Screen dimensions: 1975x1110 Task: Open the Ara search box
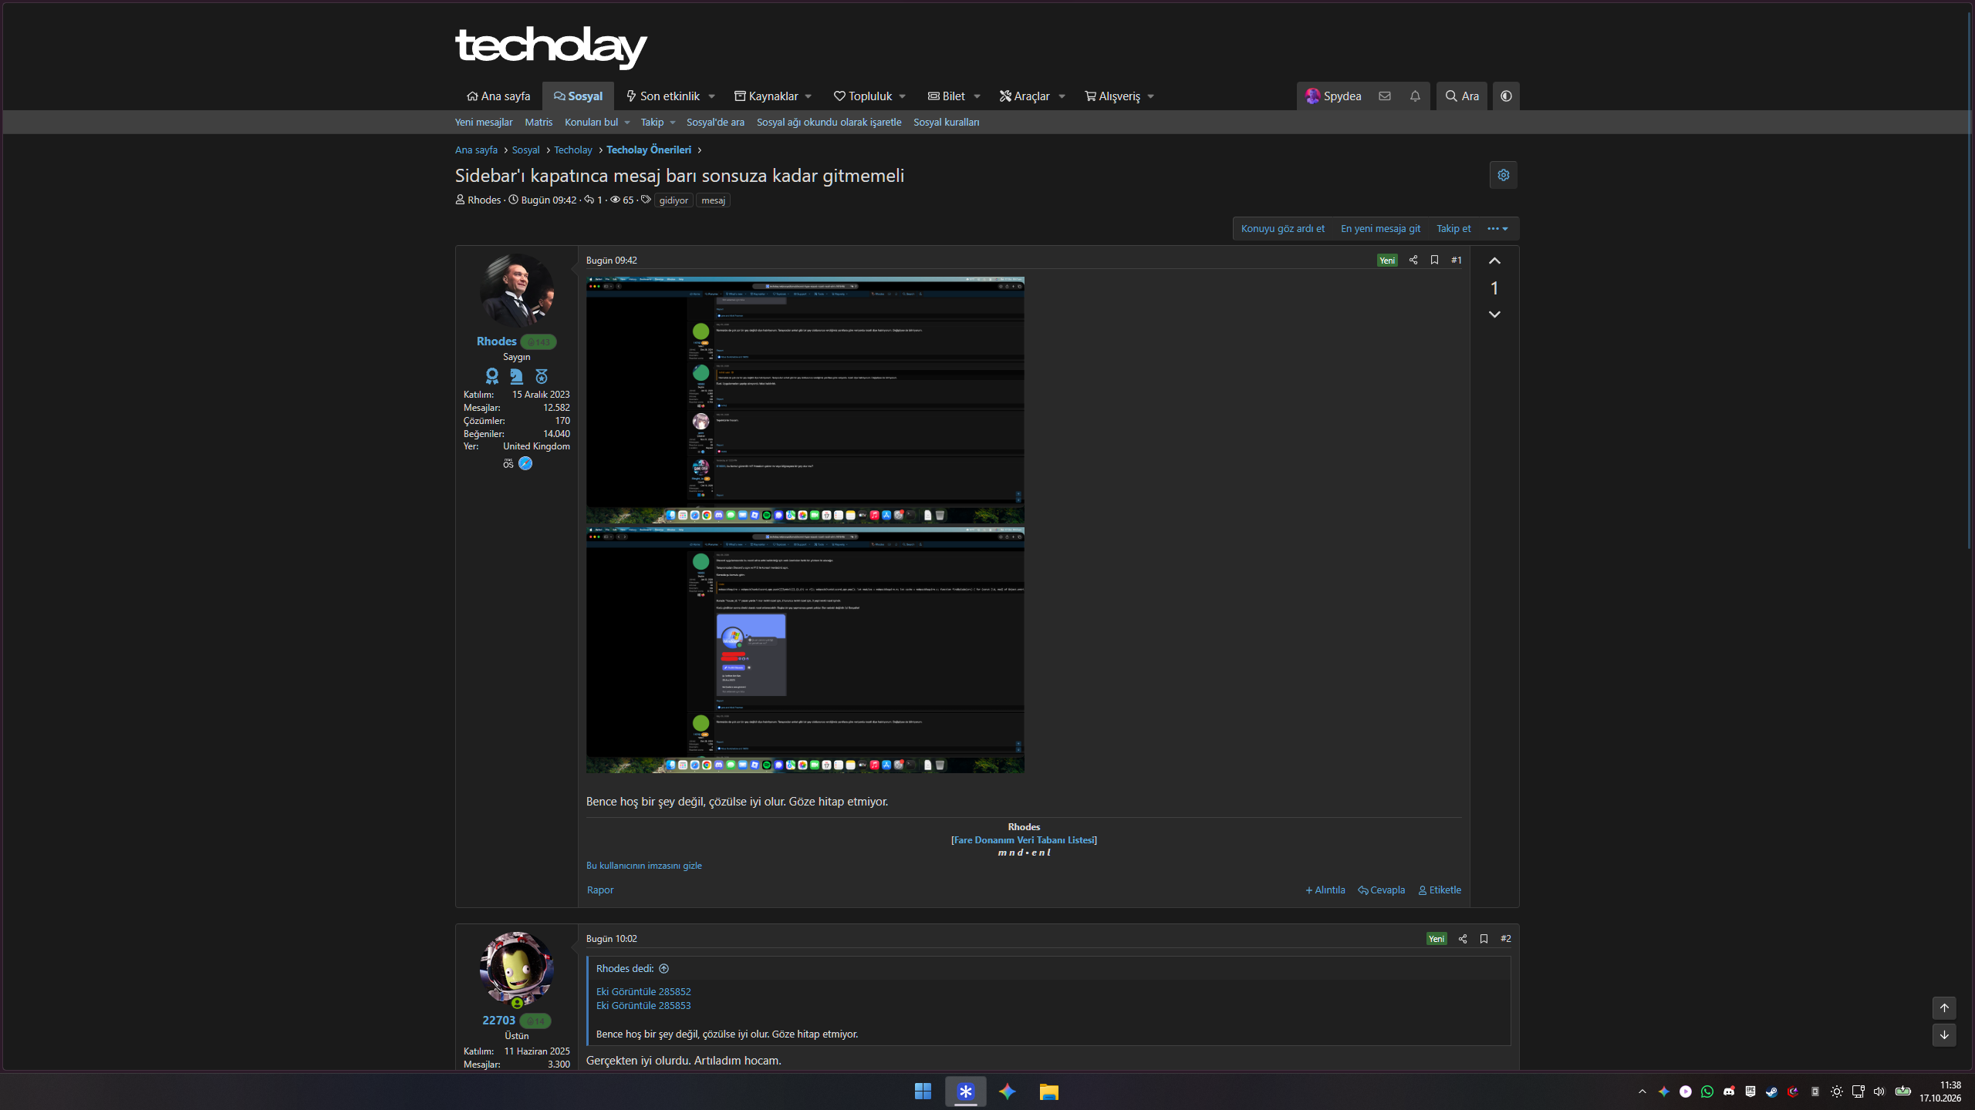[x=1462, y=96]
